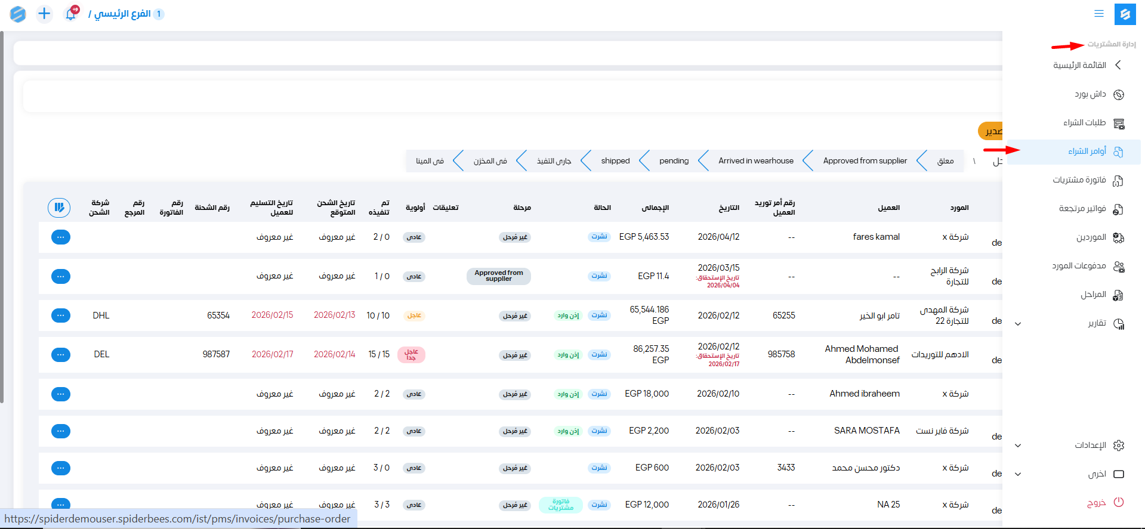Select the 'Approved from supplier' stage tab

pos(865,161)
